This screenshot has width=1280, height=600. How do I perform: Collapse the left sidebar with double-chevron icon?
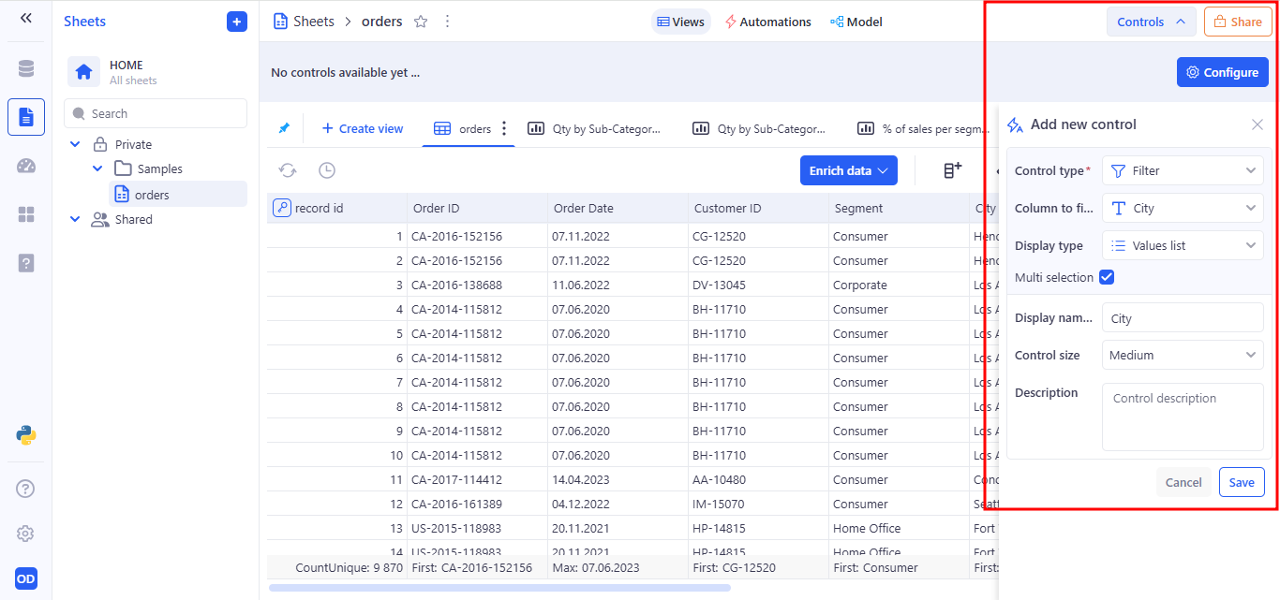tap(26, 18)
